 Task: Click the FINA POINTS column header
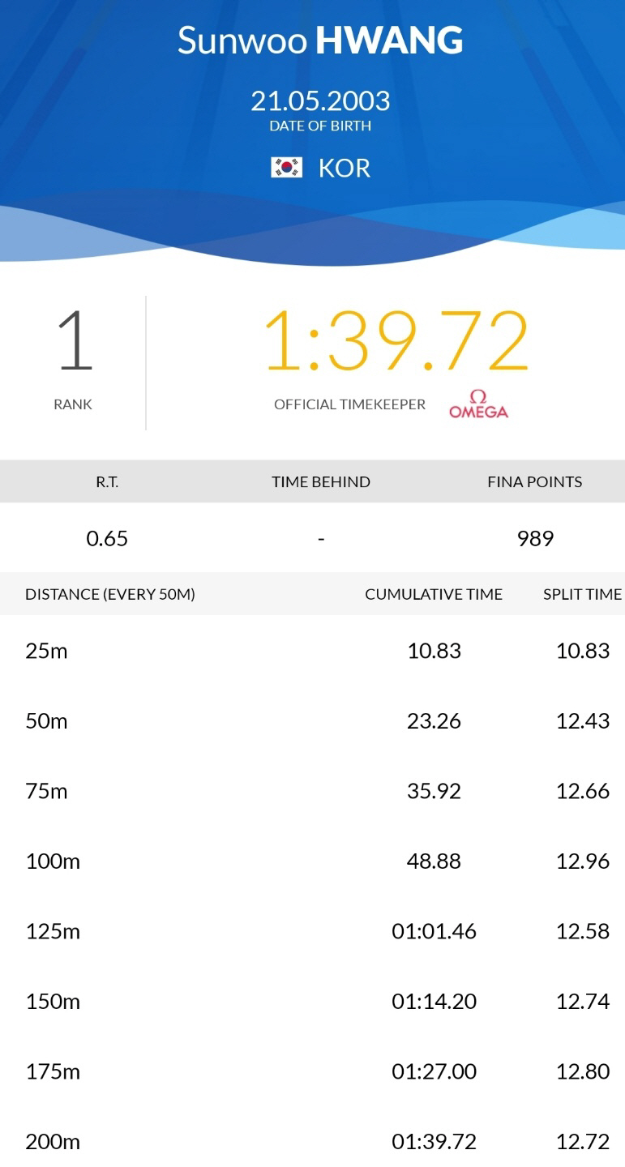point(535,481)
